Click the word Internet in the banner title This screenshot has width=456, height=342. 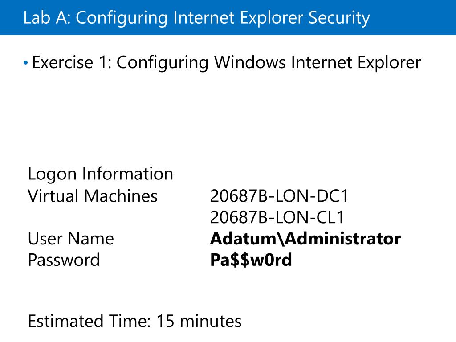(x=204, y=17)
